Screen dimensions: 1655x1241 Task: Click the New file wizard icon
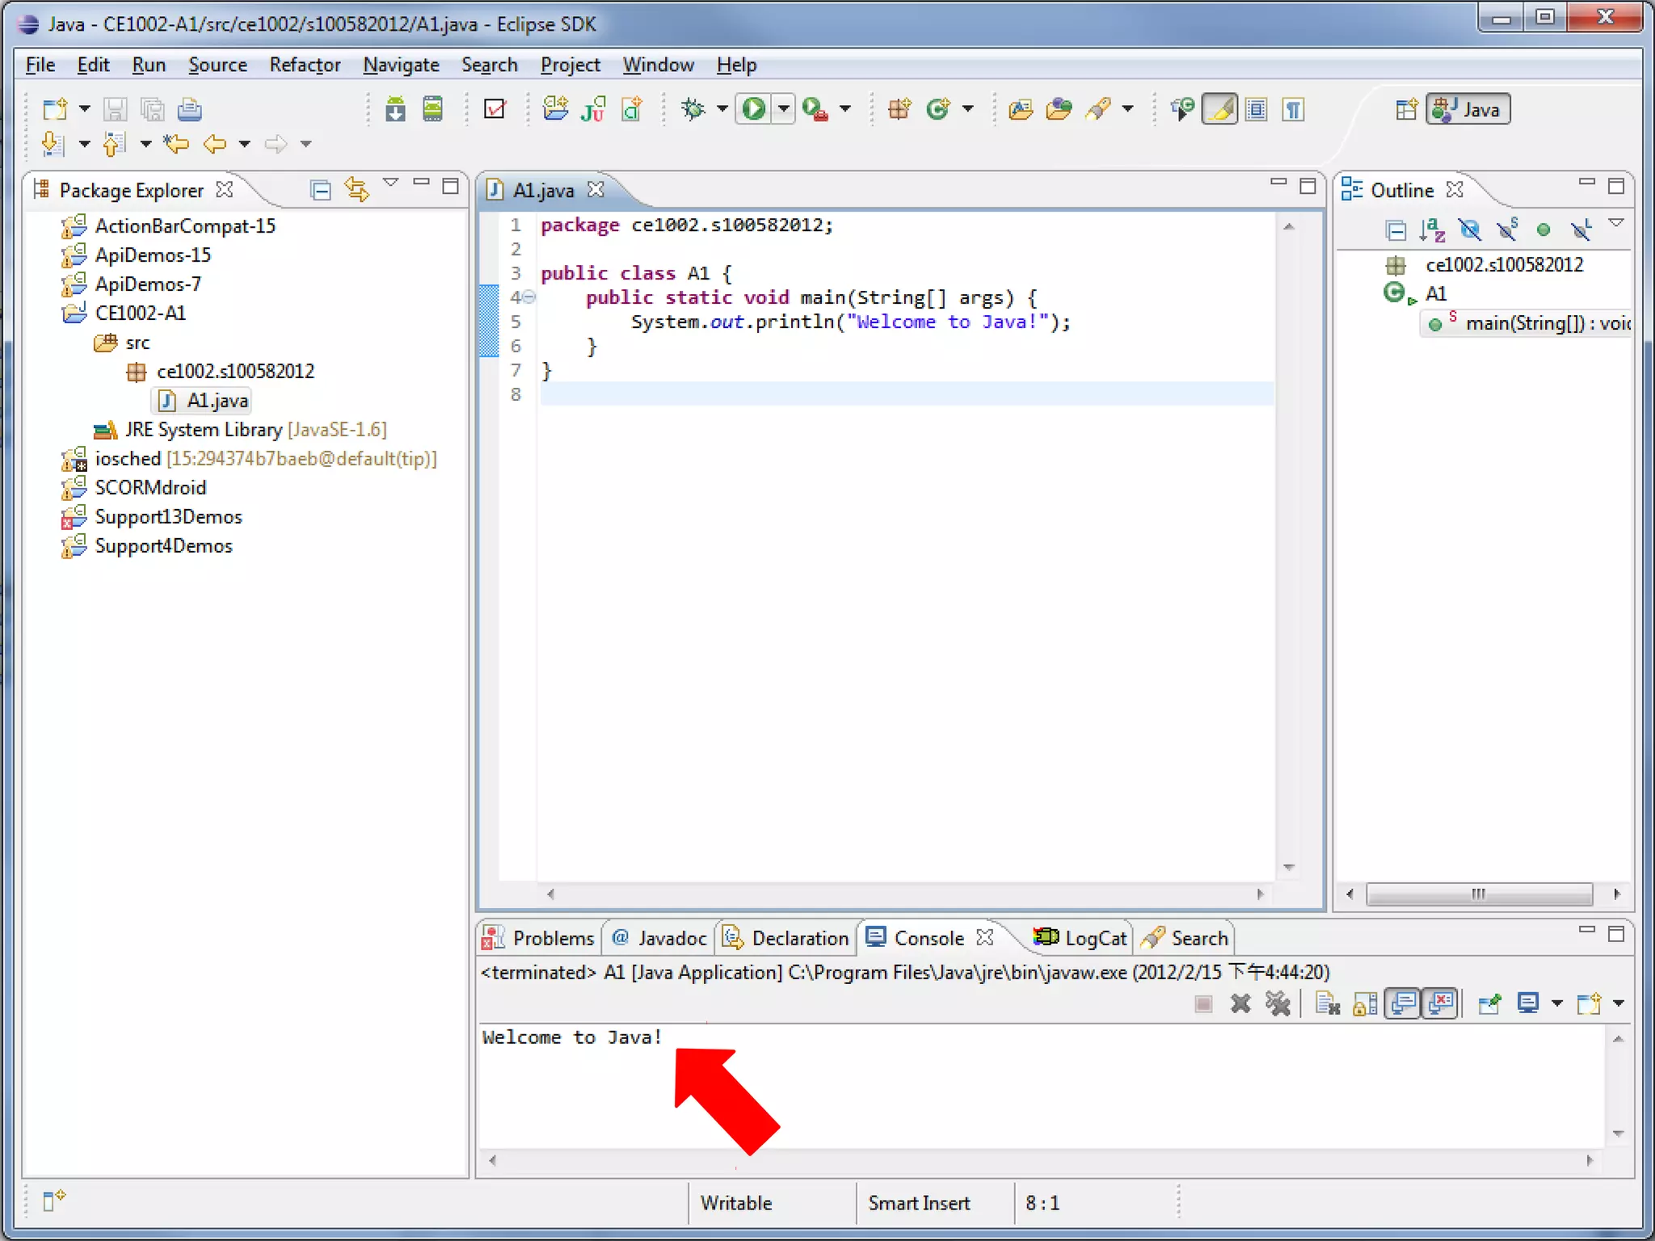[55, 109]
